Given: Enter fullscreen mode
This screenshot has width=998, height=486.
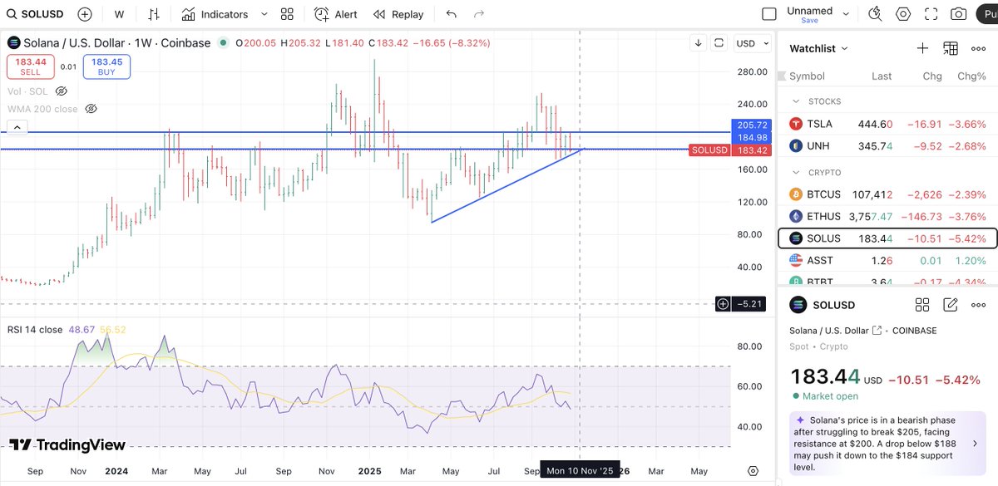Looking at the screenshot, I should click(x=931, y=14).
